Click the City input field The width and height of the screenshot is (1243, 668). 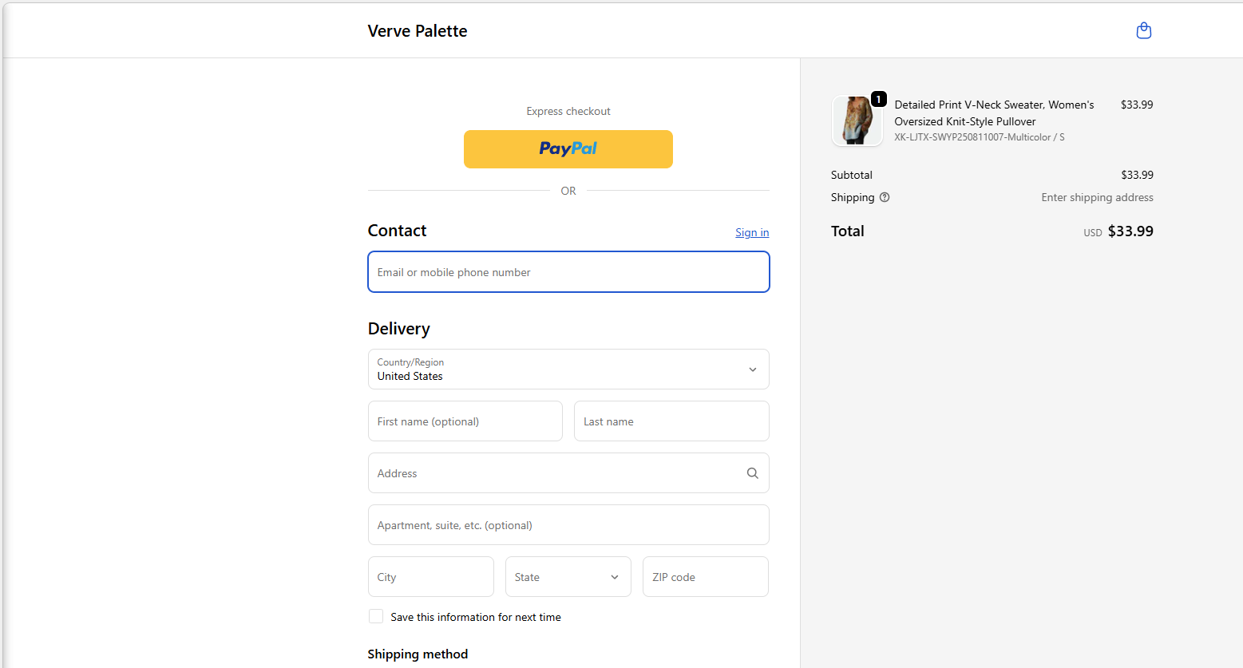(430, 577)
